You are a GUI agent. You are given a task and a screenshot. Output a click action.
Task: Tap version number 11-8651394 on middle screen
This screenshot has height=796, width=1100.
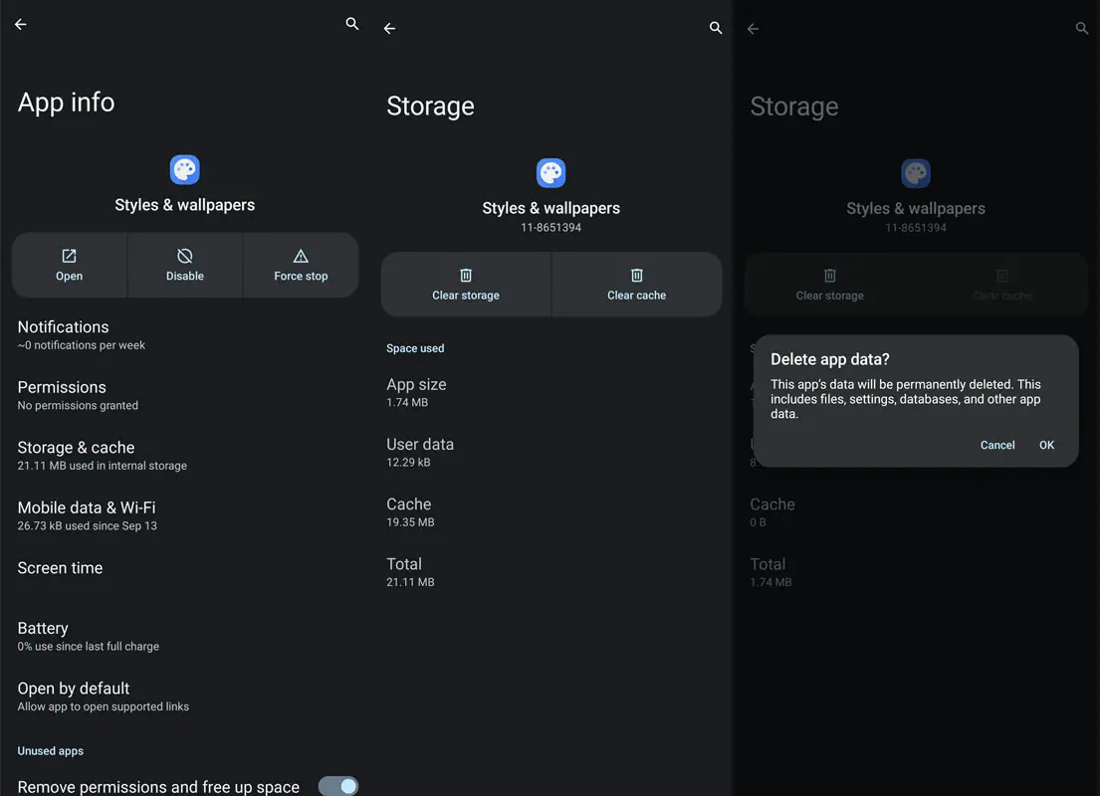coord(550,228)
